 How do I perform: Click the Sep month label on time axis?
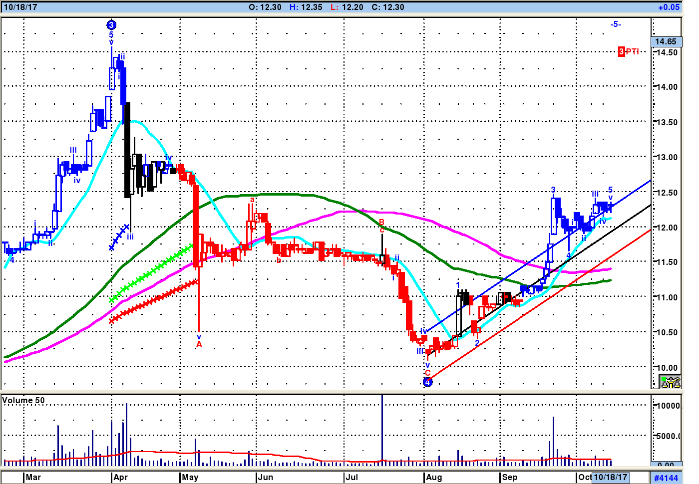(509, 477)
